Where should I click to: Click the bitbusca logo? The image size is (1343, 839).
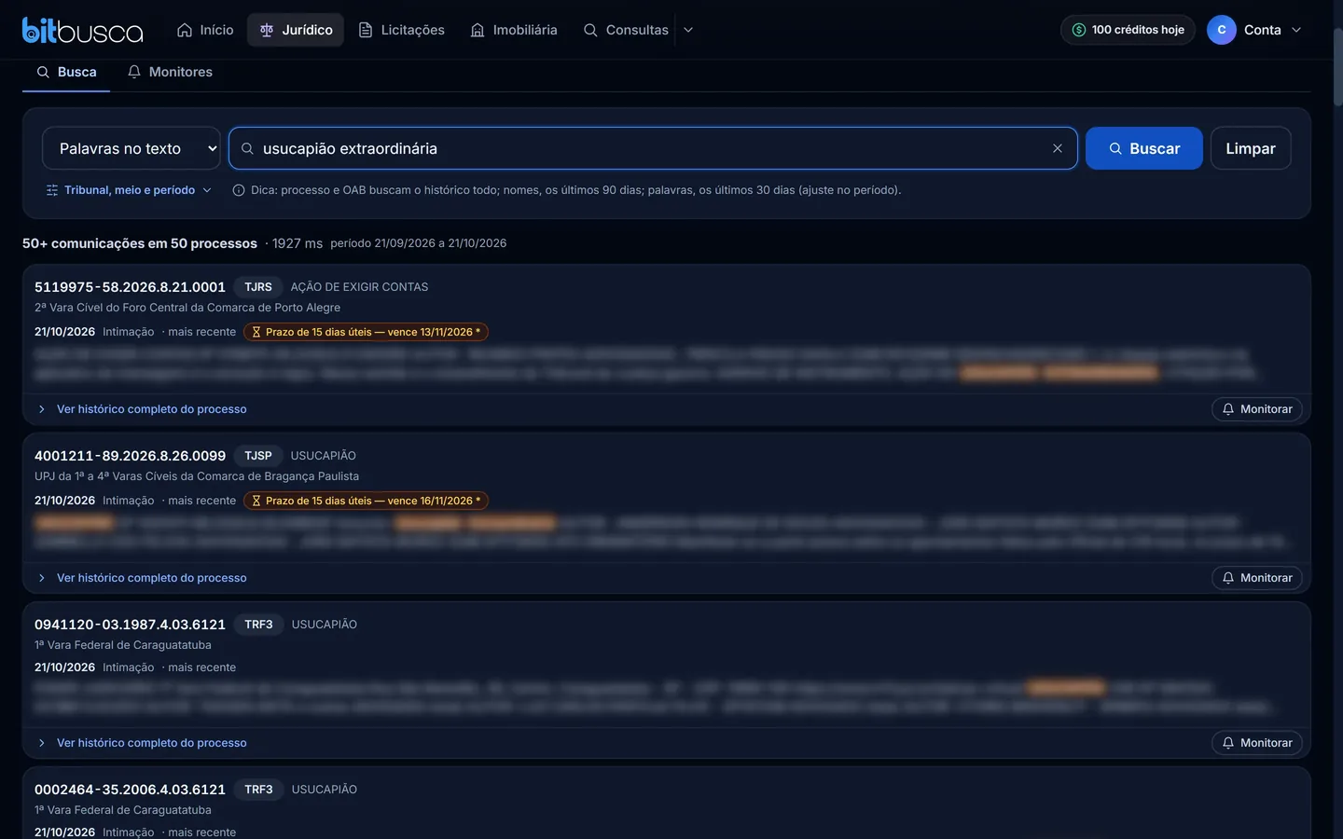(x=82, y=30)
